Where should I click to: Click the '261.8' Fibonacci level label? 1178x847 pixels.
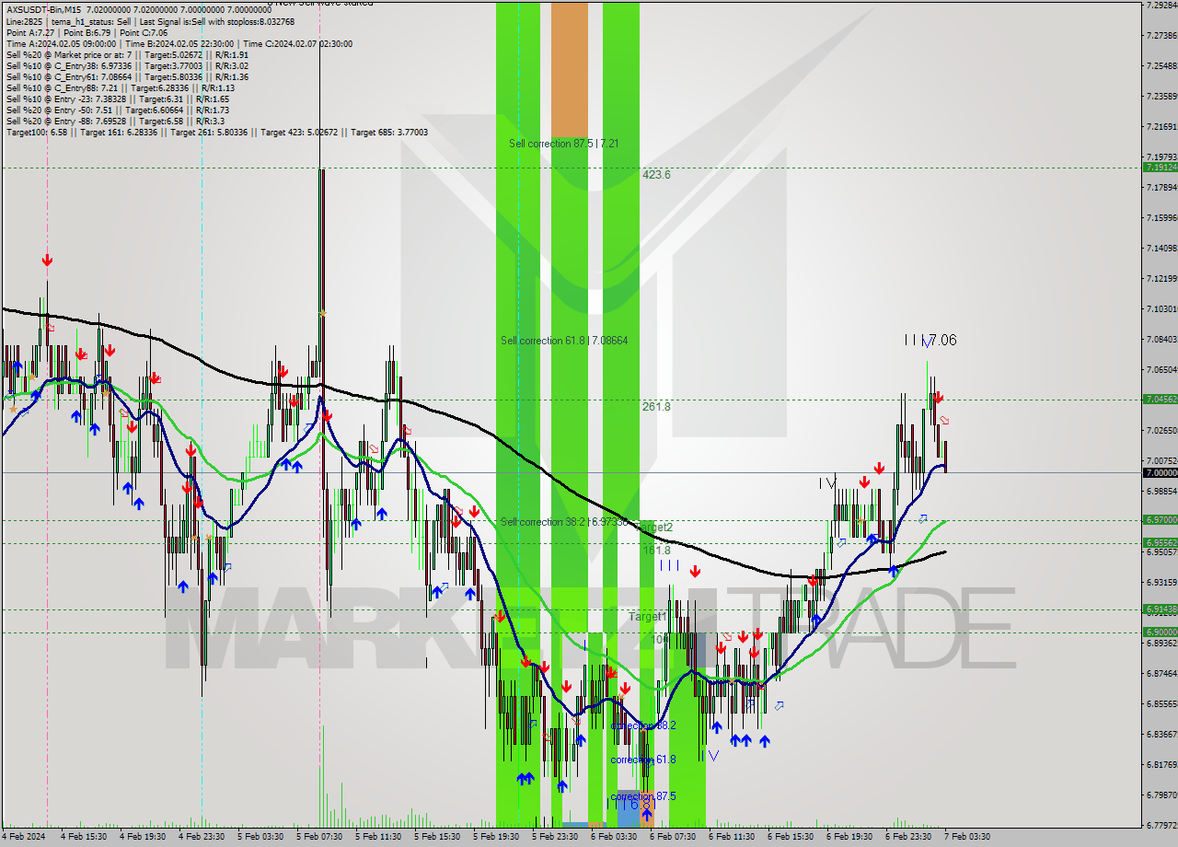[656, 406]
